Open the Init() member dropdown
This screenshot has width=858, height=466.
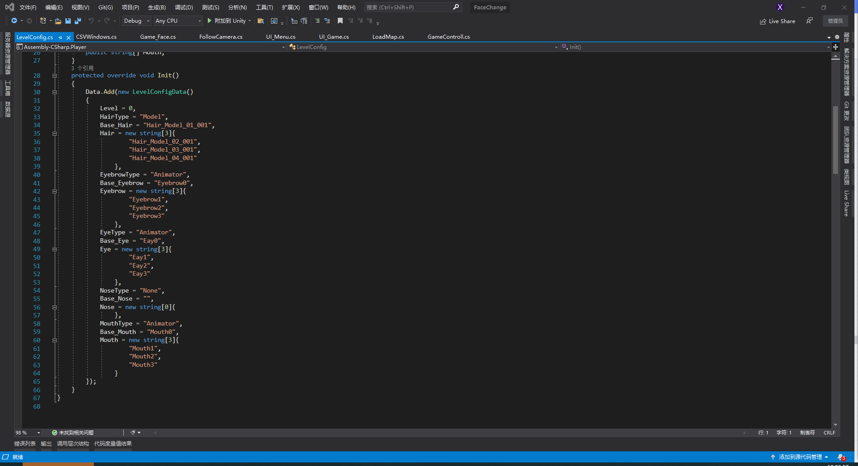695,47
